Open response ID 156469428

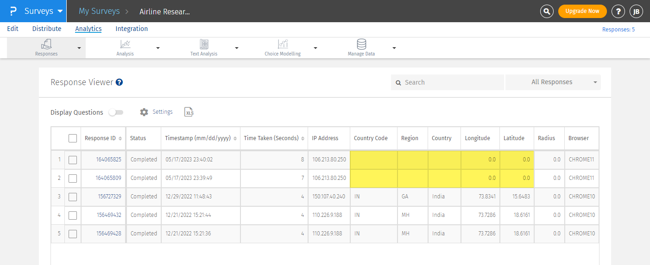(109, 234)
